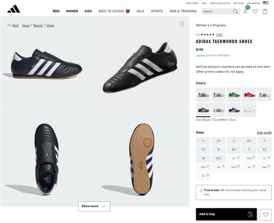Click Add to bag button
This screenshot has width=274, height=223.
(226, 214)
